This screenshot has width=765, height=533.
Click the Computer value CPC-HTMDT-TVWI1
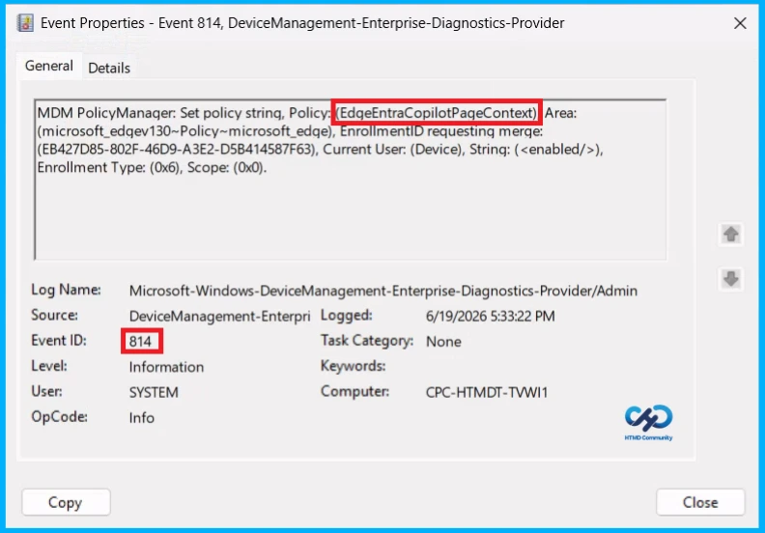point(487,392)
